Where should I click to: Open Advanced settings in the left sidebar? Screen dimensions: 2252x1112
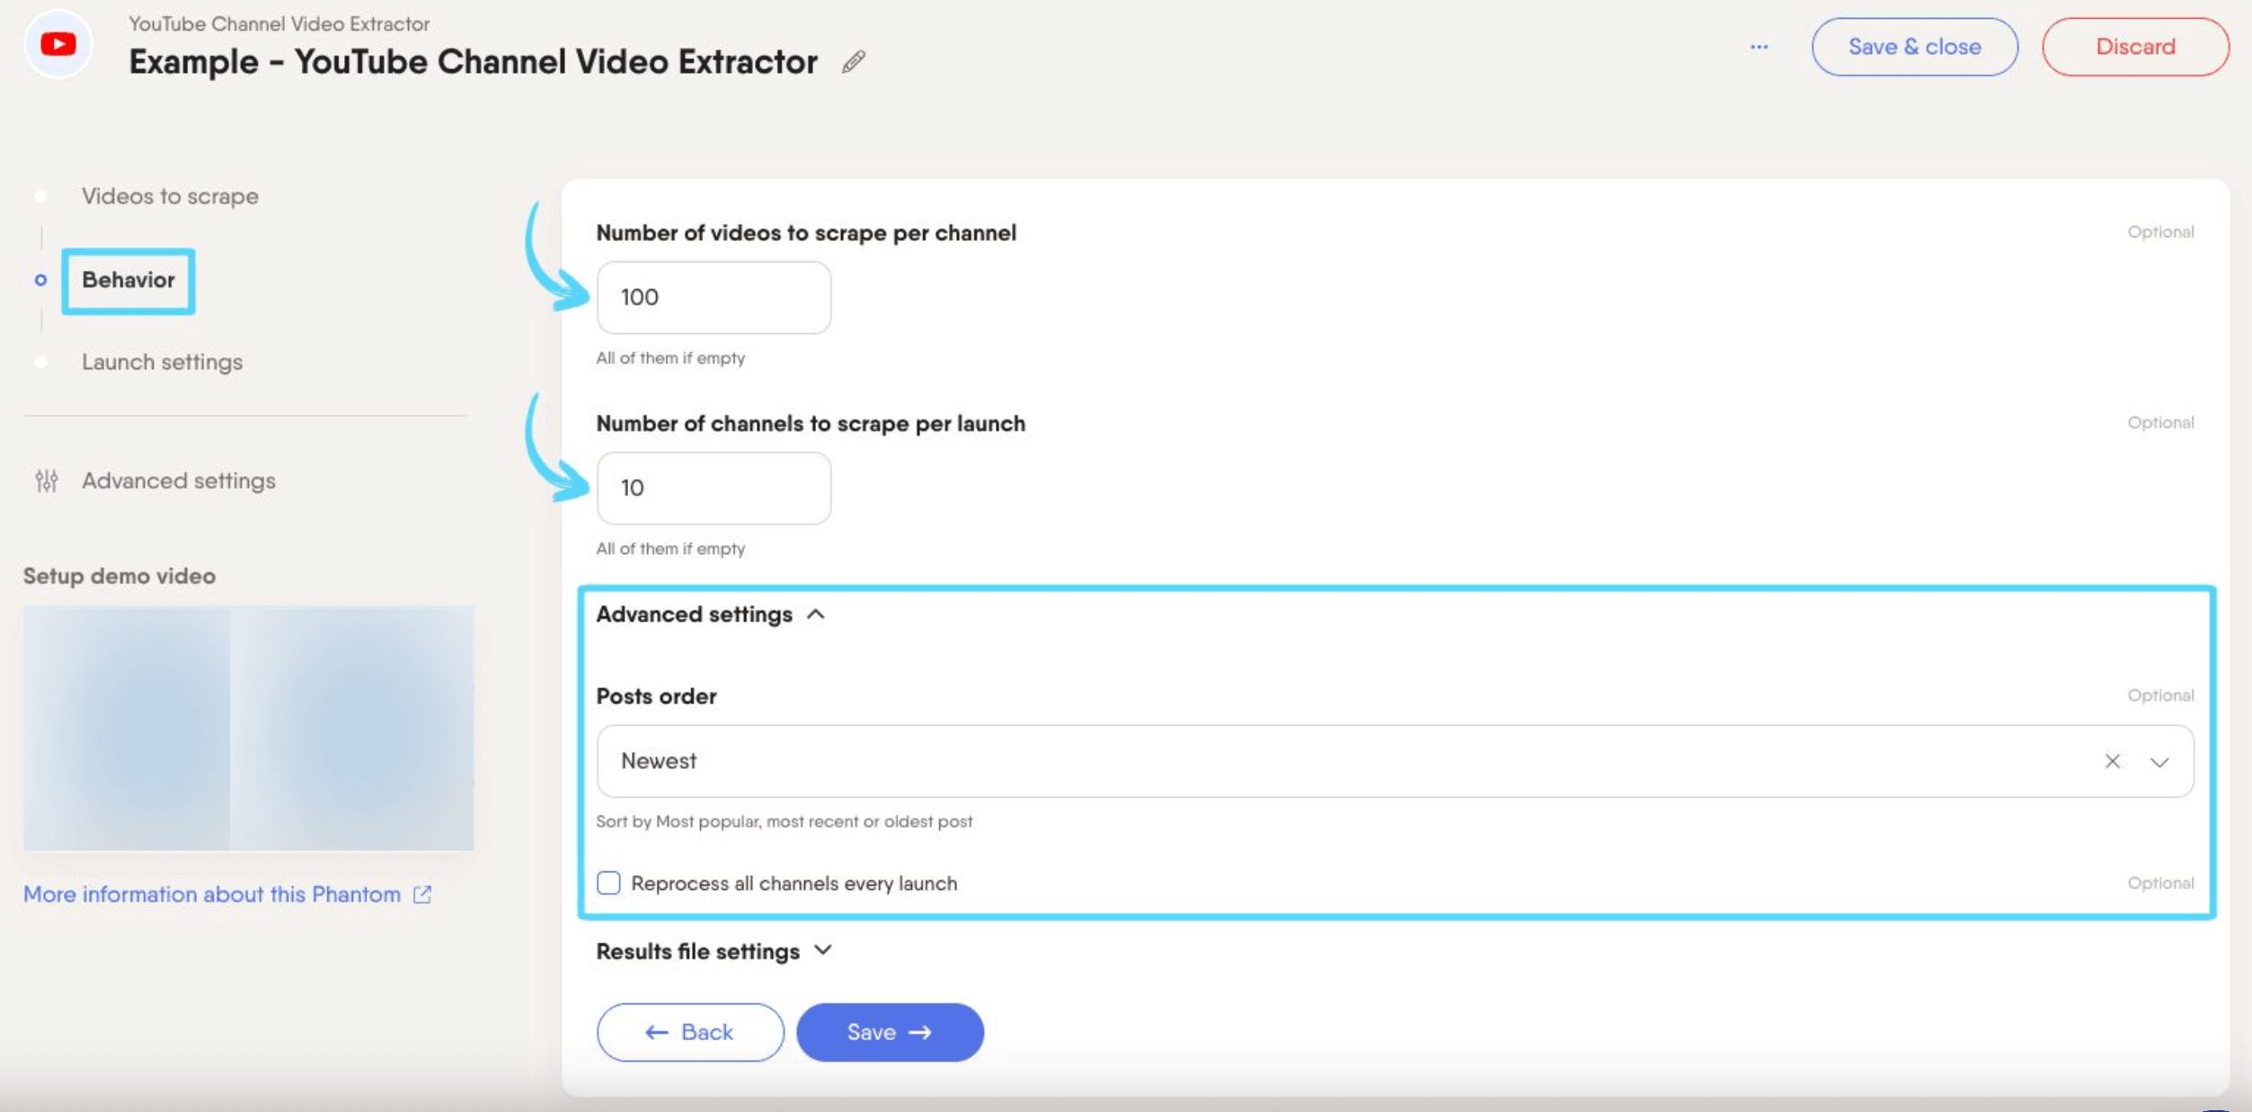click(179, 481)
